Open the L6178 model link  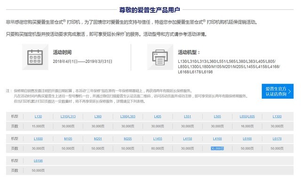click(x=277, y=139)
